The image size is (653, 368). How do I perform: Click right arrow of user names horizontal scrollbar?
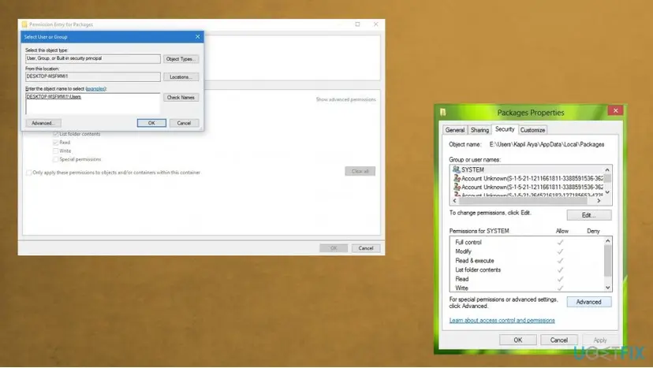pos(599,201)
